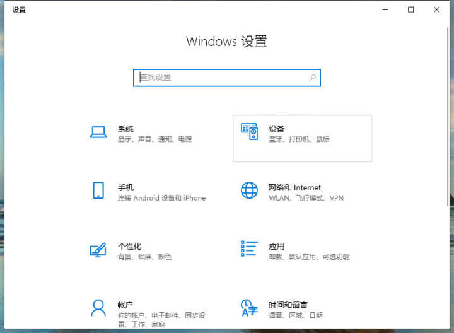454x333 pixels.
Task: Click the text 你的帐户、电子邮件、同步设置、工作、家庭
Action: [161, 320]
